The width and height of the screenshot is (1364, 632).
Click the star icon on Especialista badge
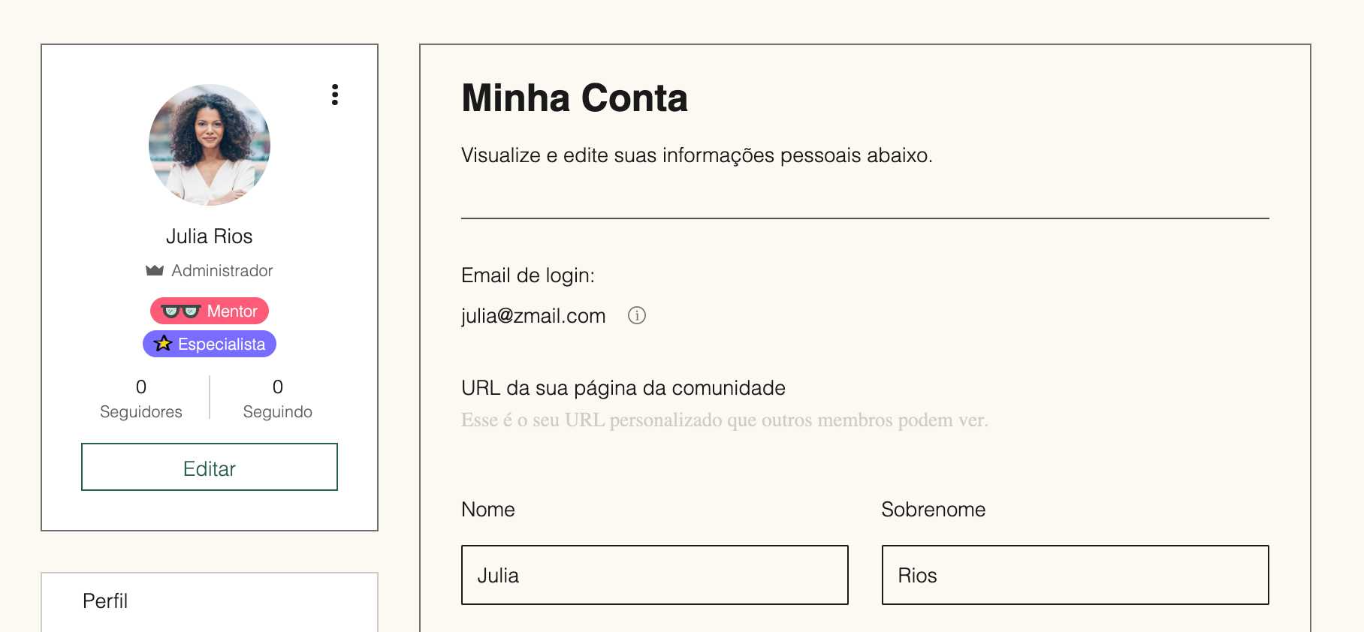click(x=163, y=344)
